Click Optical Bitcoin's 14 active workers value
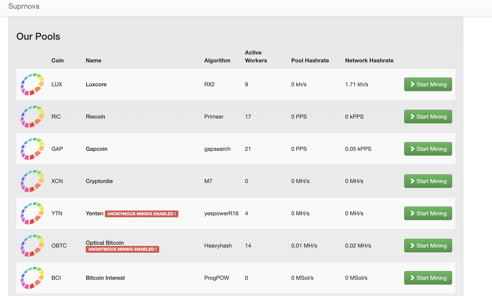This screenshot has width=492, height=296. [x=248, y=245]
